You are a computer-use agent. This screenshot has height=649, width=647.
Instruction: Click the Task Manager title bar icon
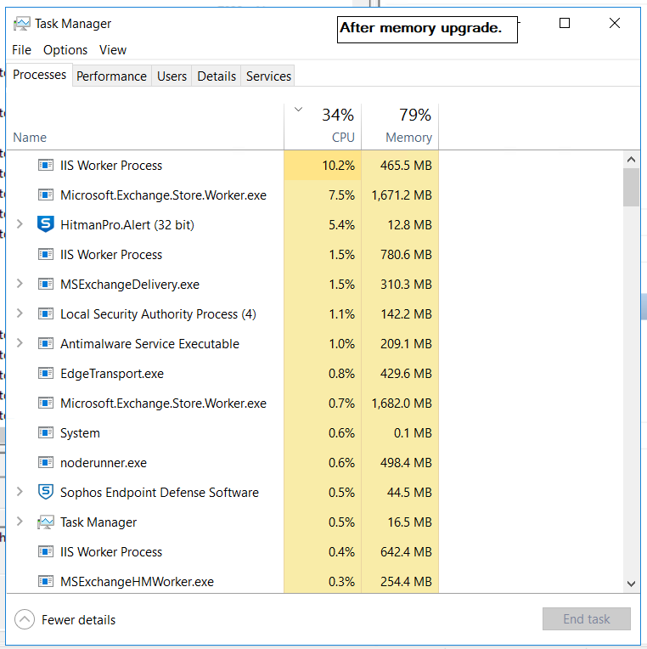(21, 24)
